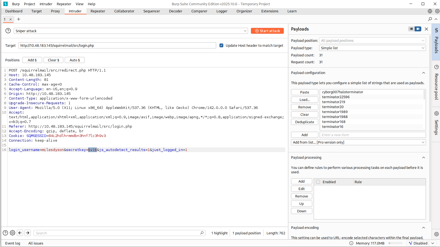Click the search magnifier below the tabs
This screenshot has width=440, height=247.
(430, 19)
